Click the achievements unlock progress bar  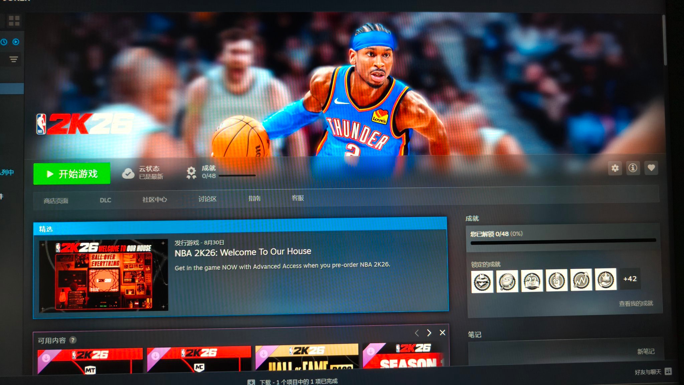click(x=563, y=241)
